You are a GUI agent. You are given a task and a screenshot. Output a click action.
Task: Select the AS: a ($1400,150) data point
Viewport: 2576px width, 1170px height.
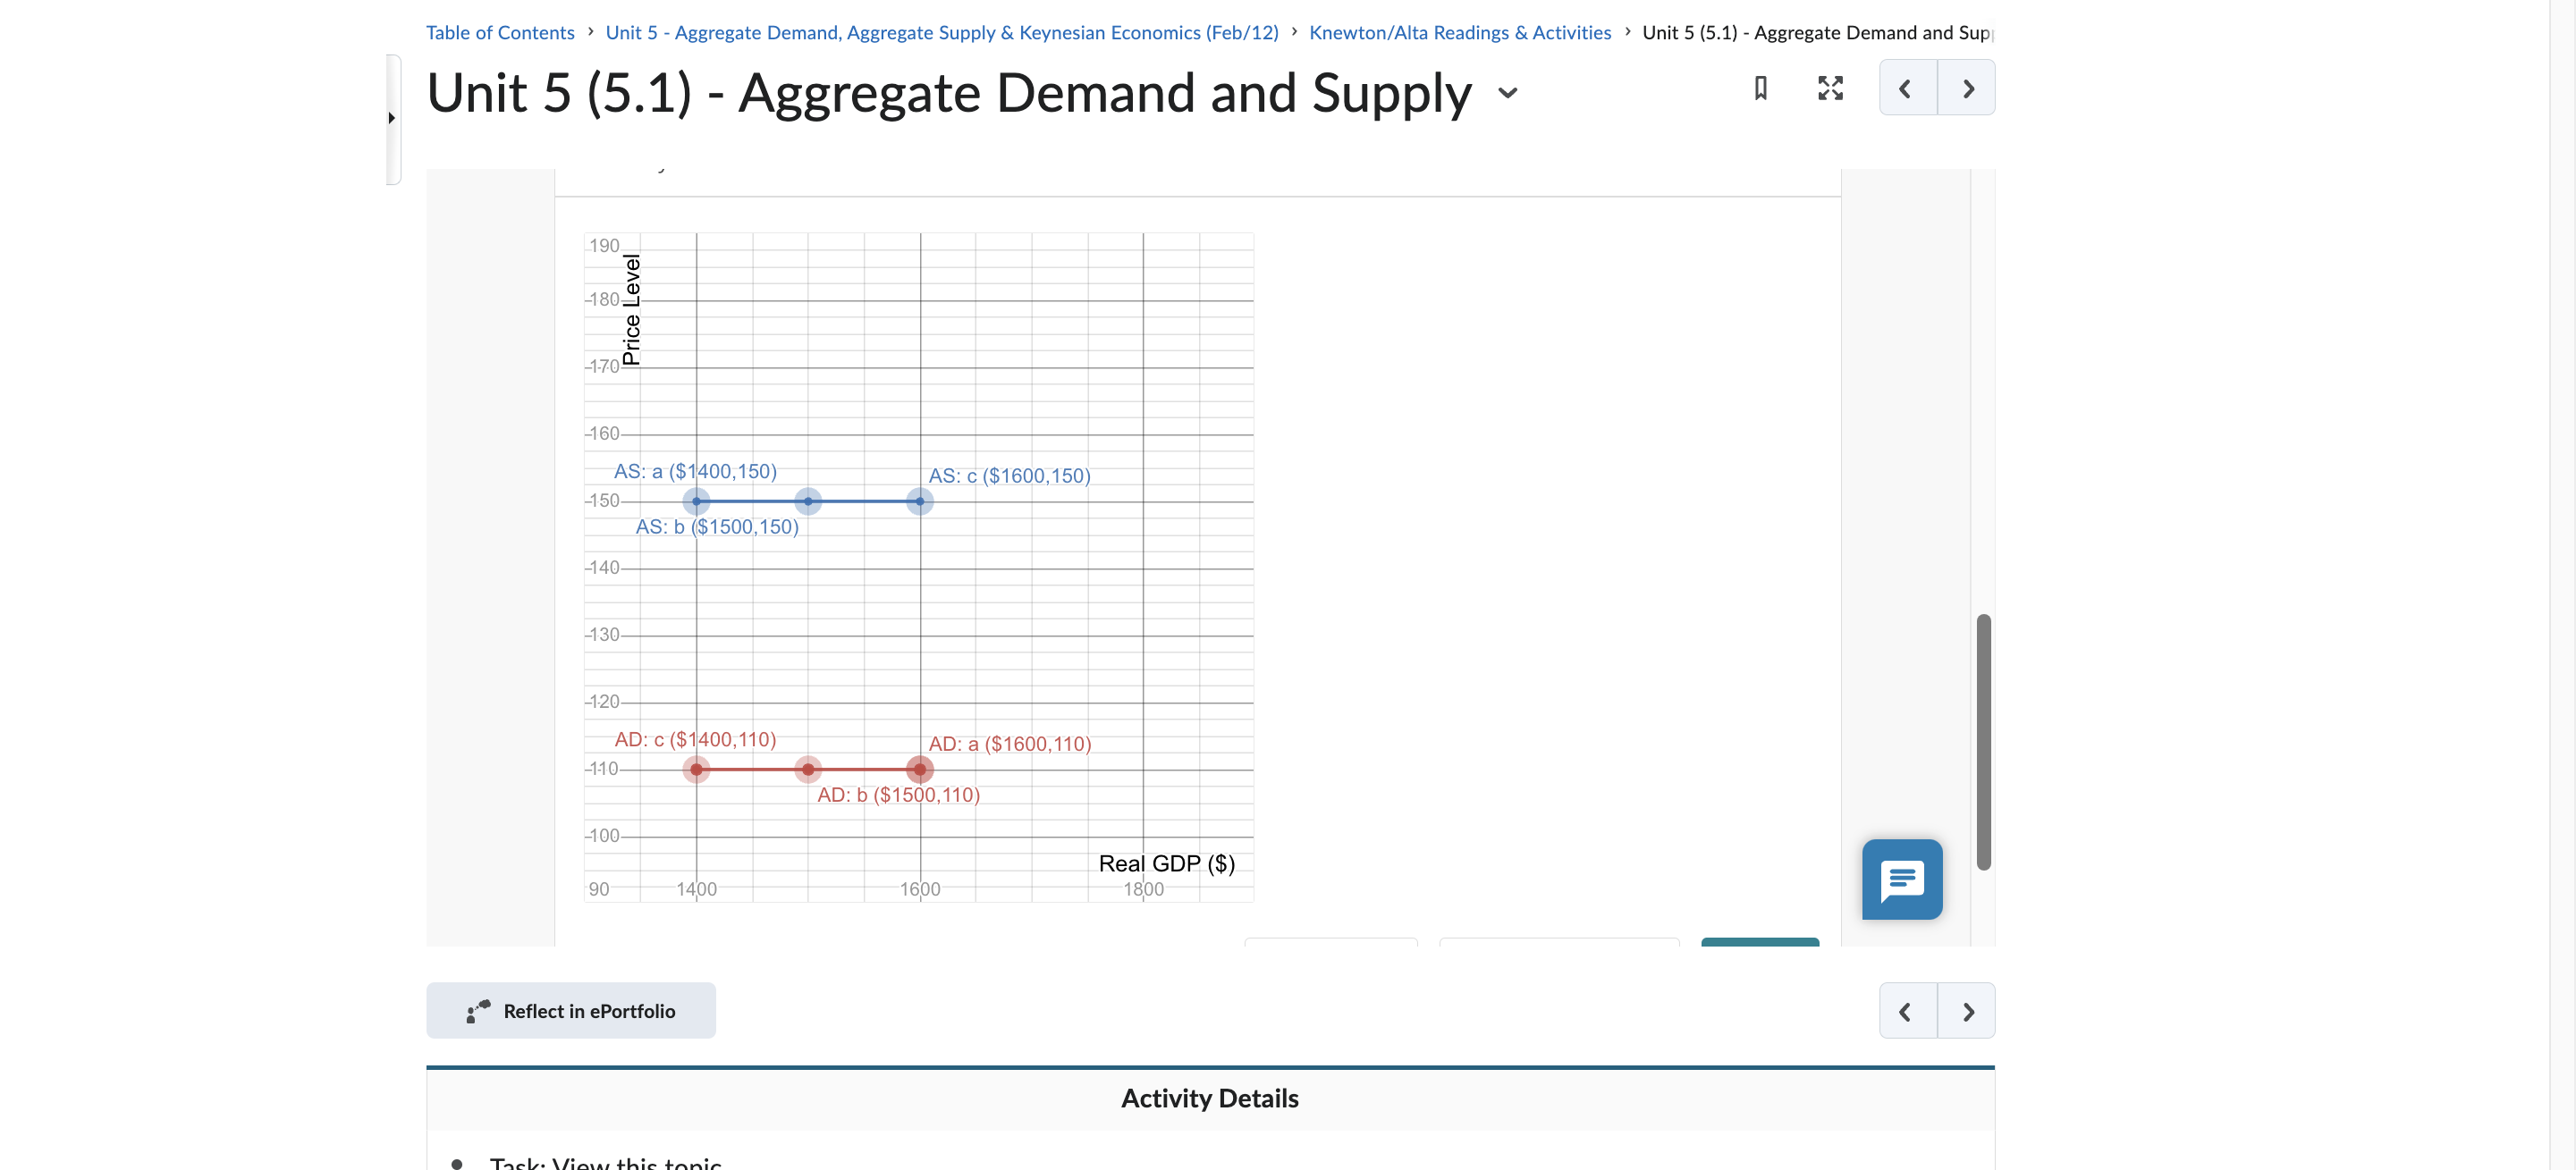point(697,501)
